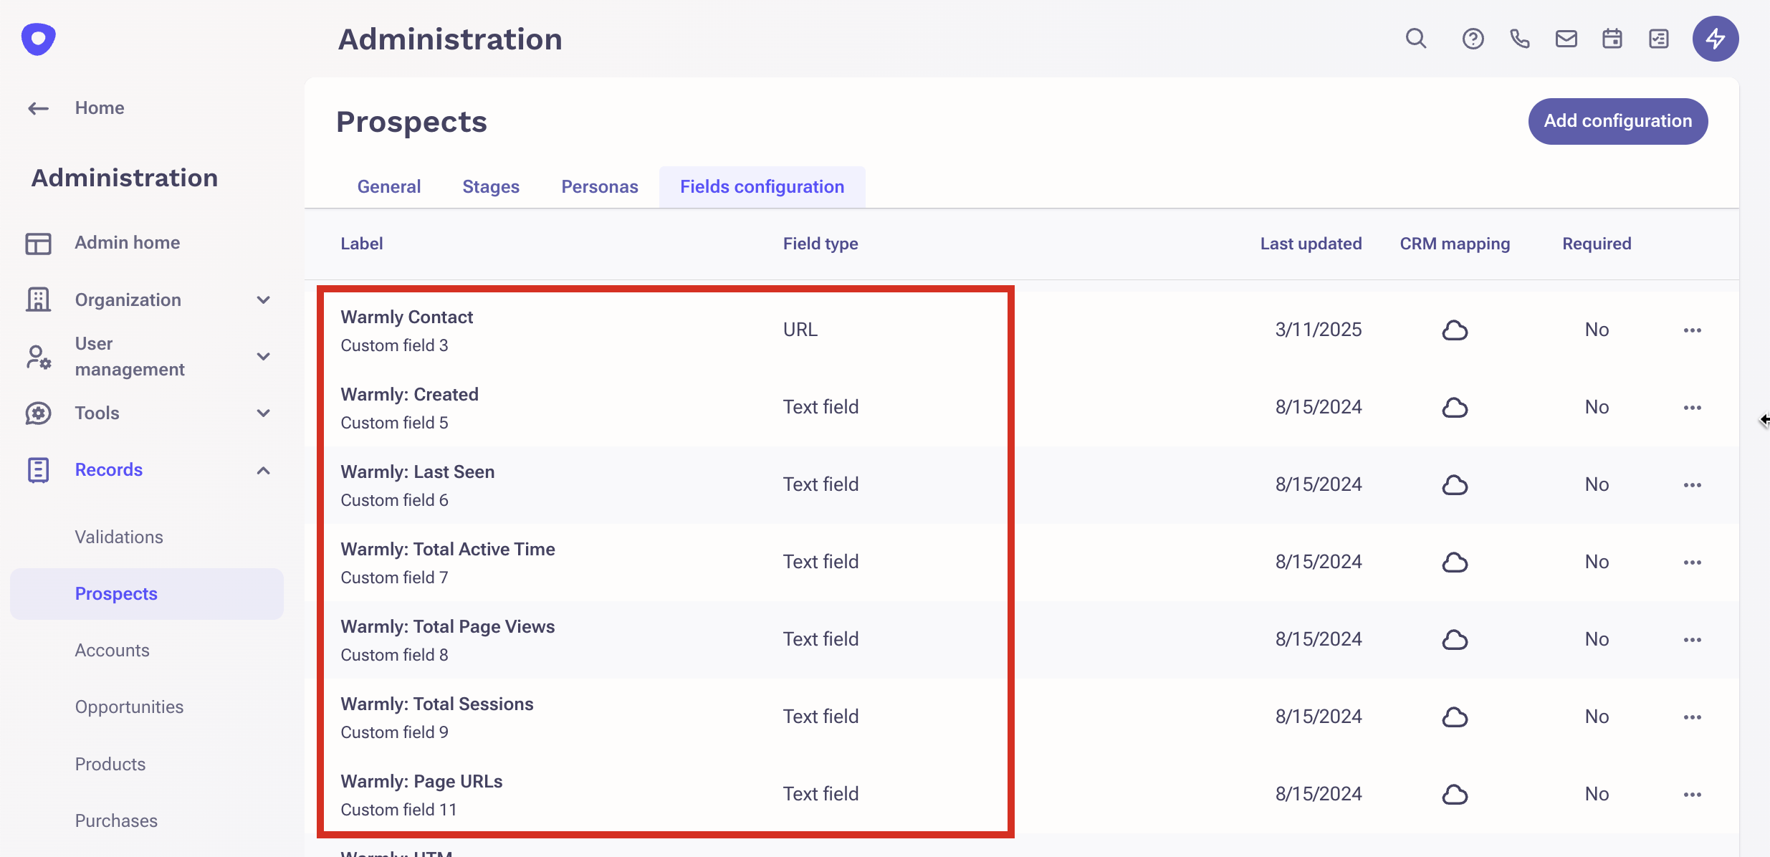
Task: Collapse the Records section chevron
Action: pos(264,470)
